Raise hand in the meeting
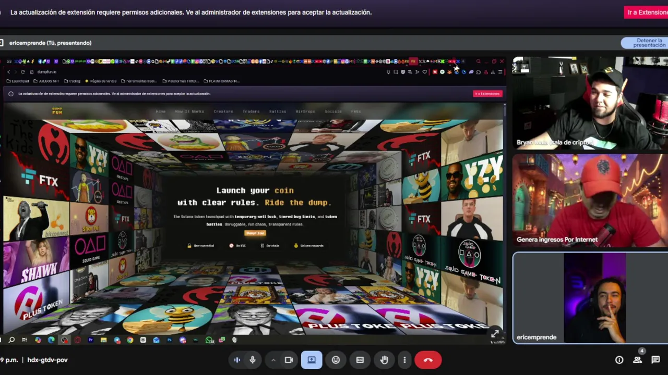Image resolution: width=668 pixels, height=375 pixels. (384, 360)
